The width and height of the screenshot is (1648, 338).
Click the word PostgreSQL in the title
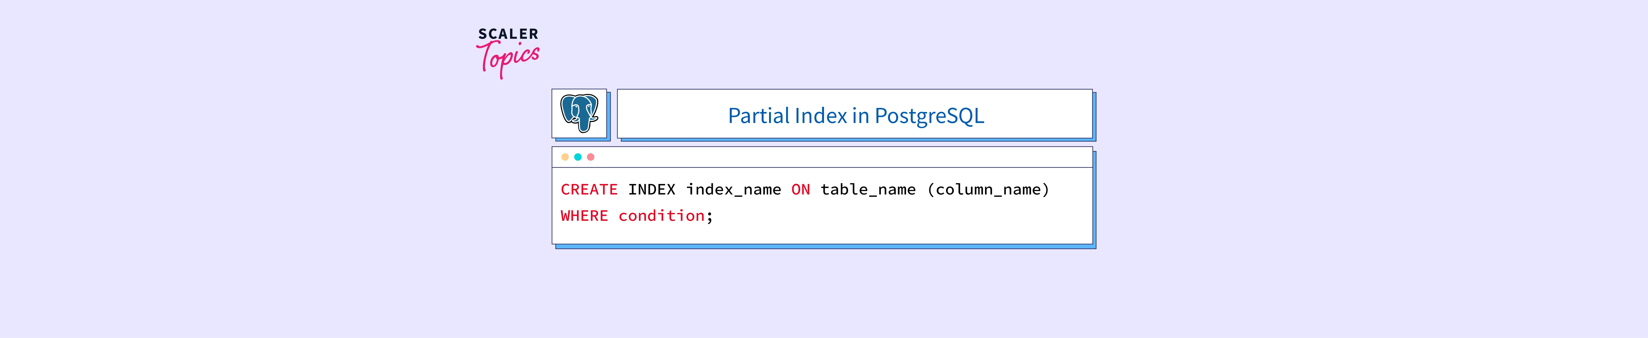[929, 115]
